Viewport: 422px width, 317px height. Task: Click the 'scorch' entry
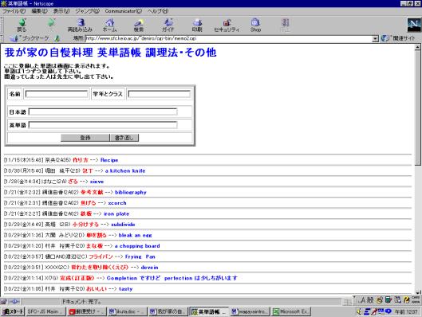117,203
